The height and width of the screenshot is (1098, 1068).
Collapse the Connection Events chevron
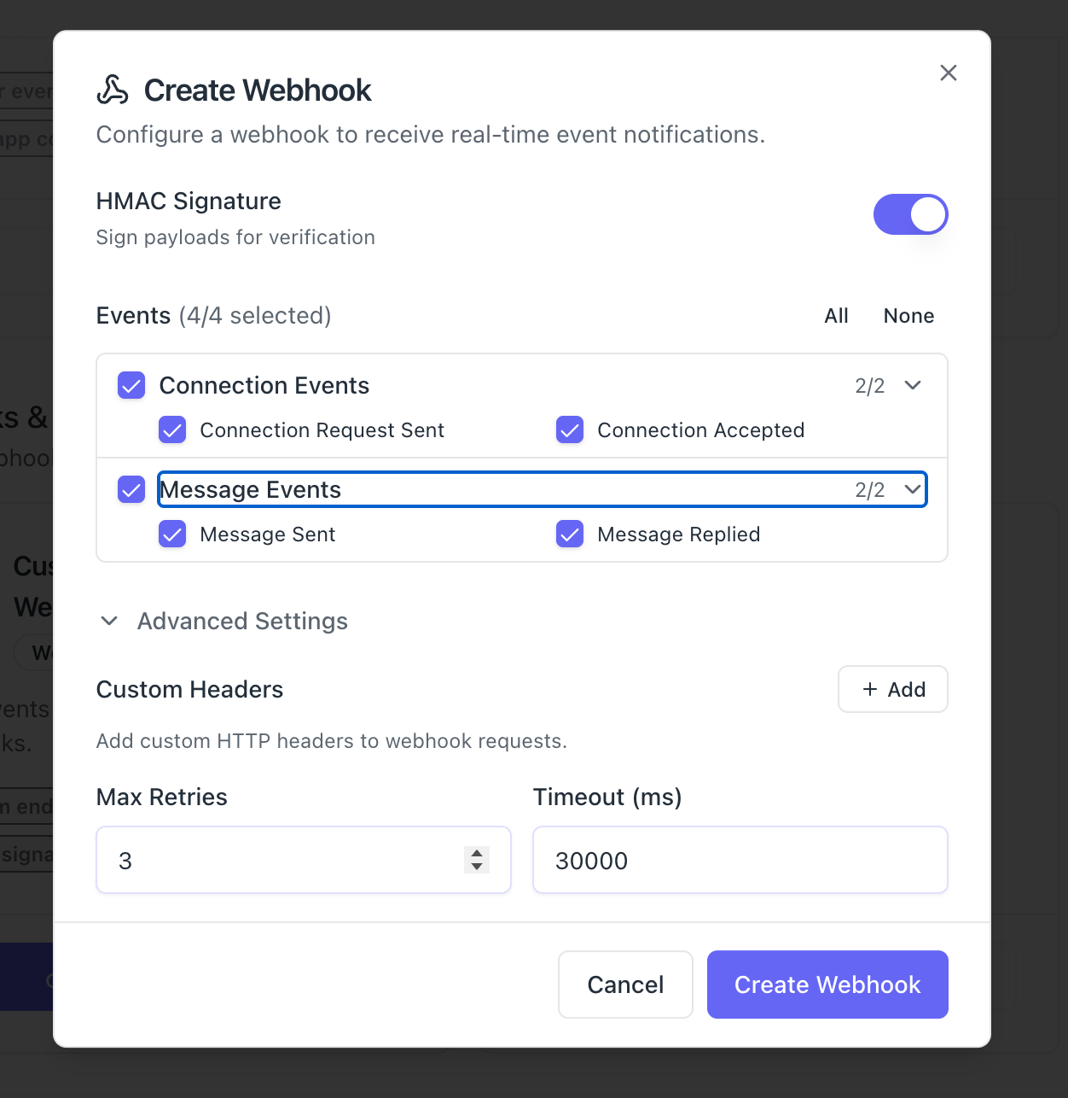pyautogui.click(x=913, y=386)
